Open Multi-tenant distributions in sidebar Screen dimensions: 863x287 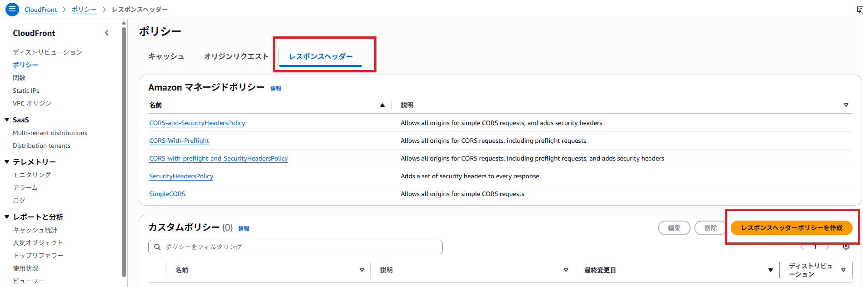coord(50,133)
